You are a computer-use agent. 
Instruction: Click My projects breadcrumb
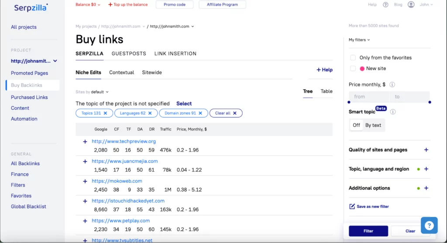coord(86,27)
